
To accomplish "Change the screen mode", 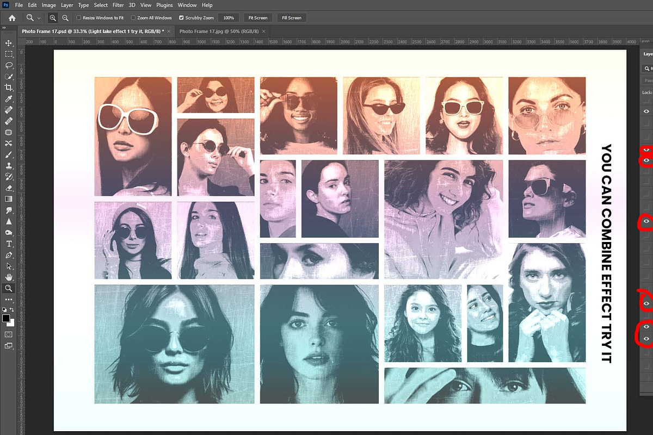I will [x=8, y=346].
